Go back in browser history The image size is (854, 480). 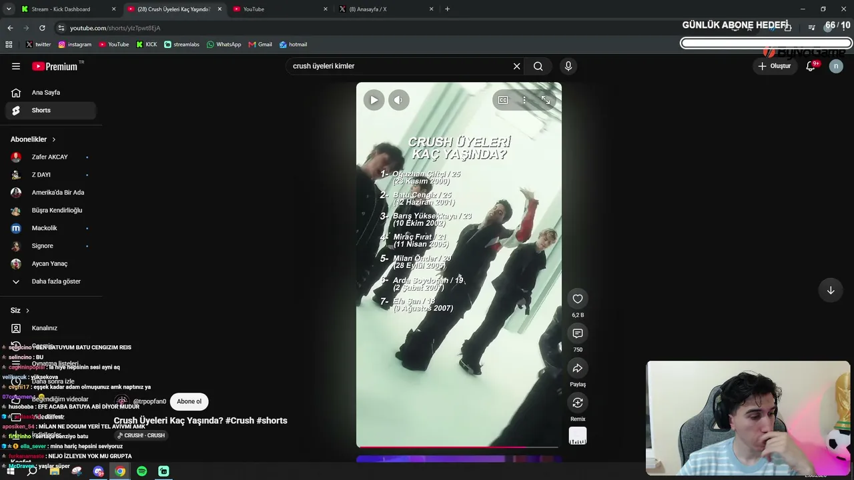tap(10, 28)
